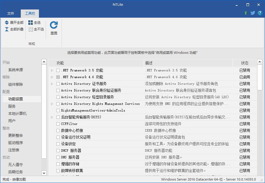Click the Reset (重置) circular arrow icon
The height and width of the screenshot is (183, 265).
(x=54, y=25)
